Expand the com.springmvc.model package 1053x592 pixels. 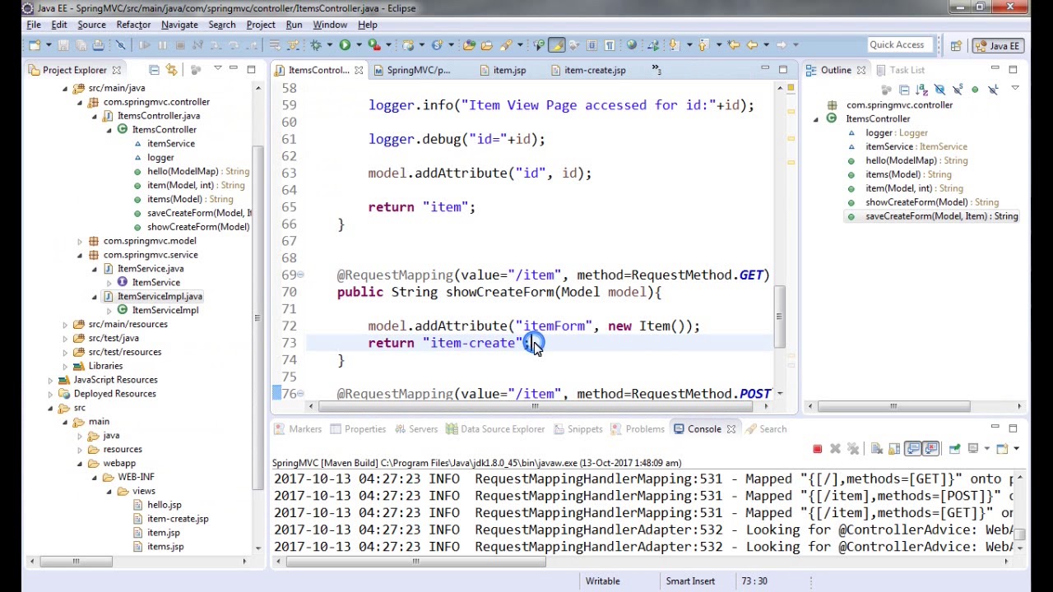pos(80,241)
